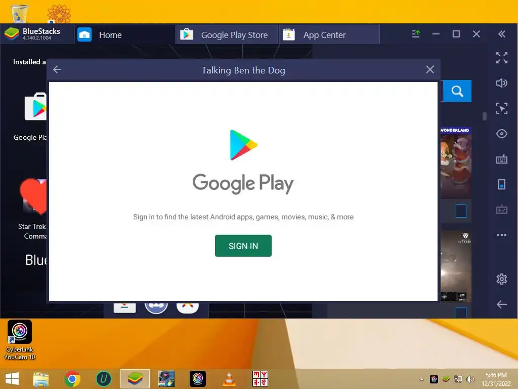Click the 'Talking Ben the Dog' dialog title

coord(243,70)
